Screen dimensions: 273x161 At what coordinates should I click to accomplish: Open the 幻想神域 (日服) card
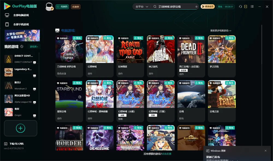click(x=161, y=101)
